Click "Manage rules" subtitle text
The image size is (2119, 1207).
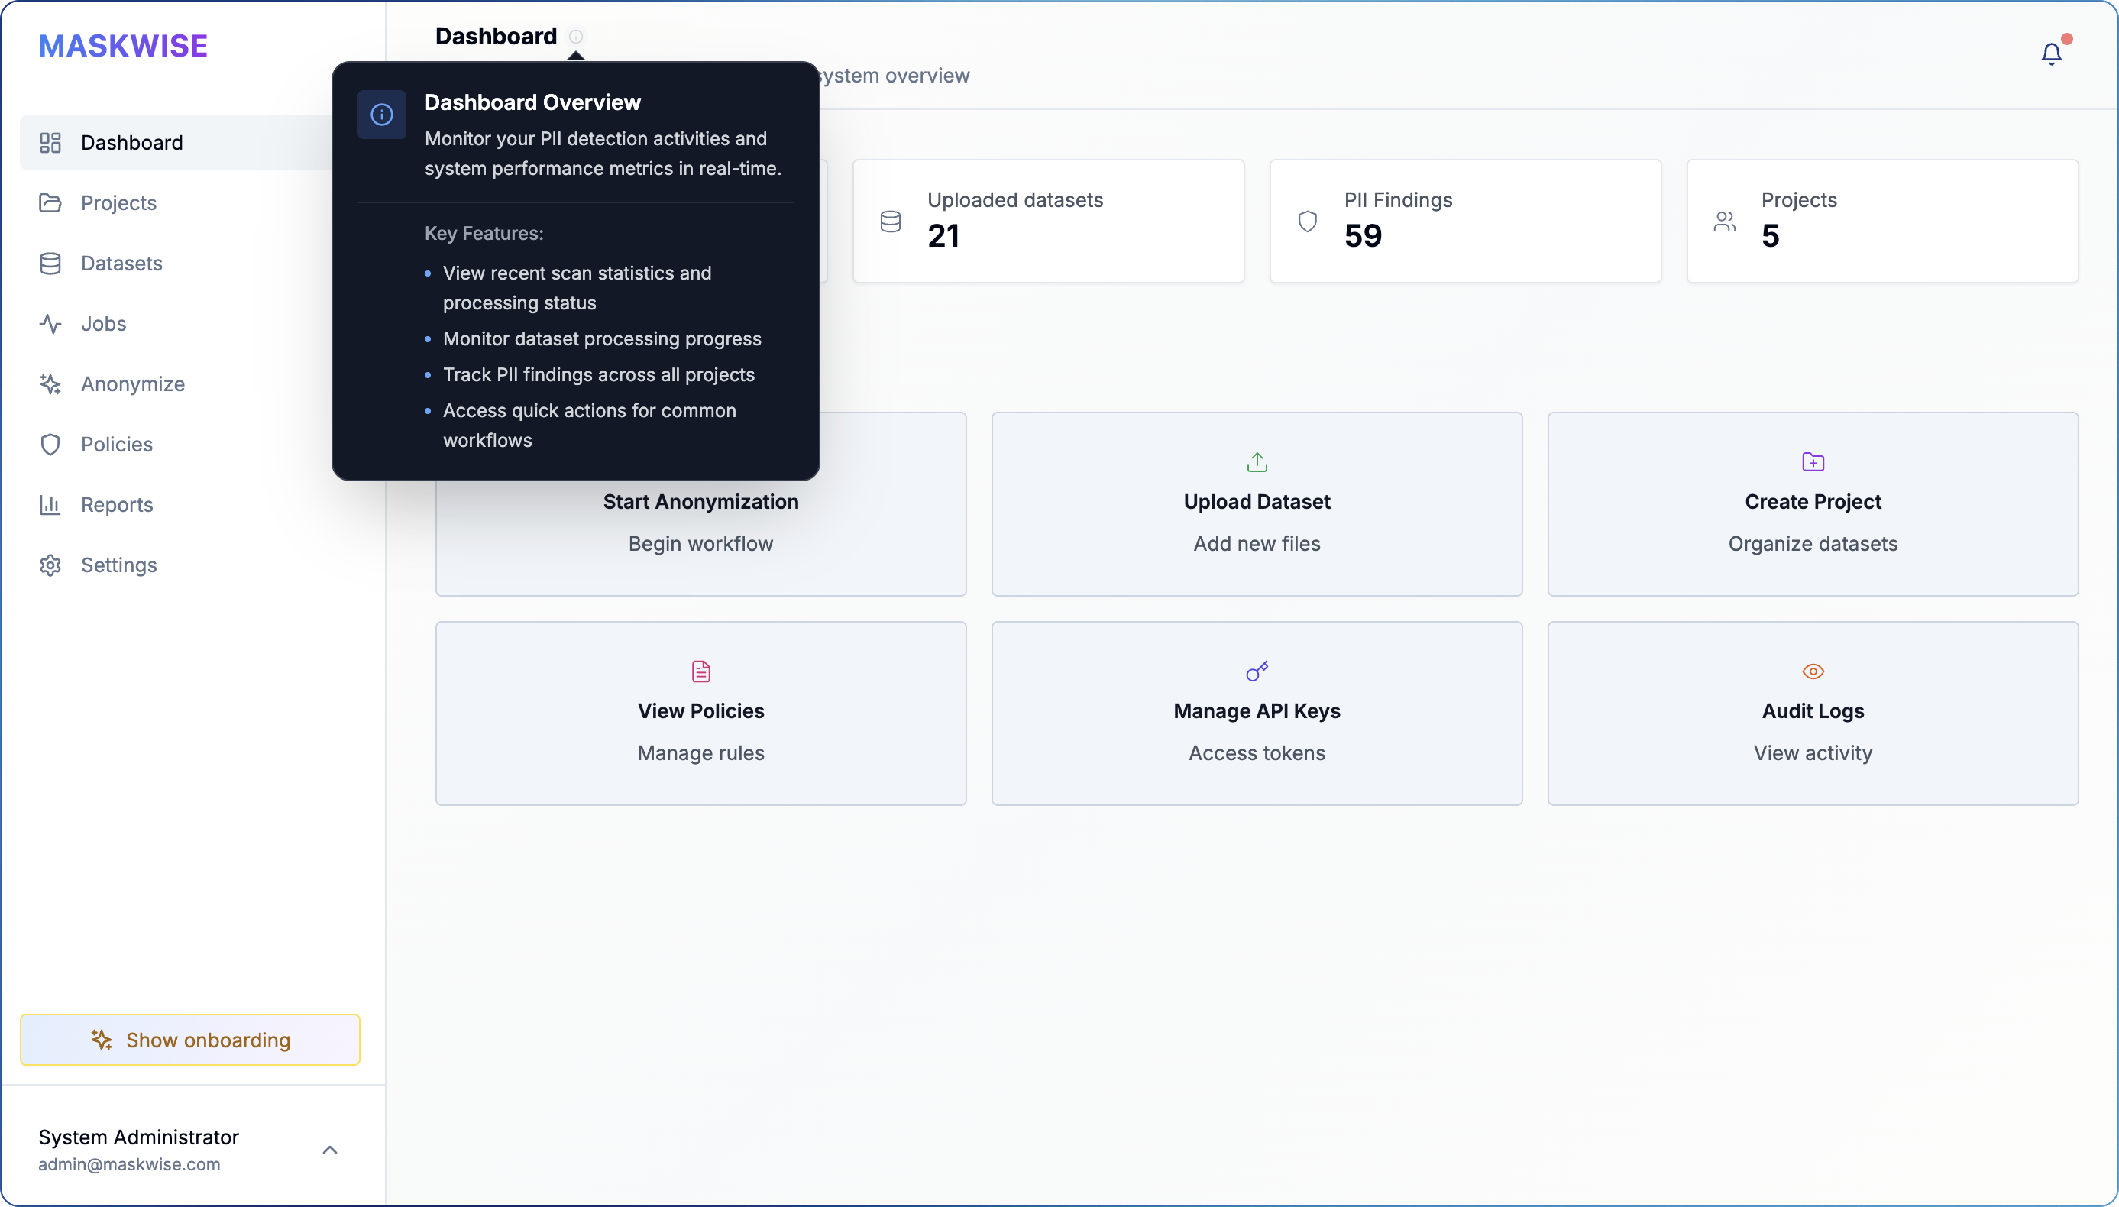701,752
